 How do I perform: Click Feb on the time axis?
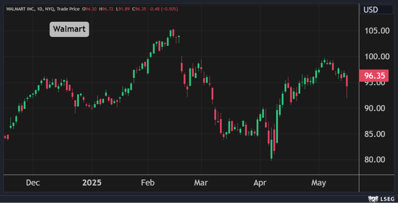[148, 183]
